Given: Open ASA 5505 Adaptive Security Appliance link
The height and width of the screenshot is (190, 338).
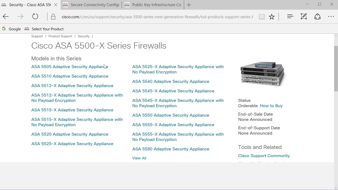Looking at the screenshot, I should (70, 66).
